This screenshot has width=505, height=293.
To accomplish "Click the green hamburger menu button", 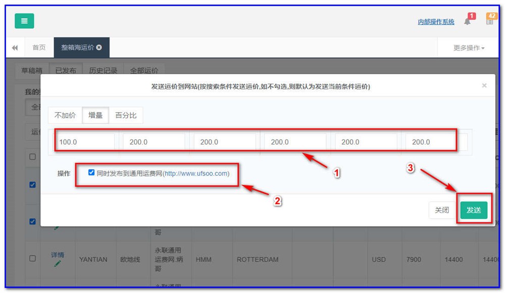I will coord(24,21).
